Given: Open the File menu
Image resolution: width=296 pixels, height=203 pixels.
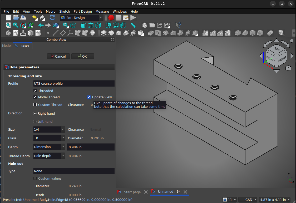Looking at the screenshot, I should [x=6, y=12].
